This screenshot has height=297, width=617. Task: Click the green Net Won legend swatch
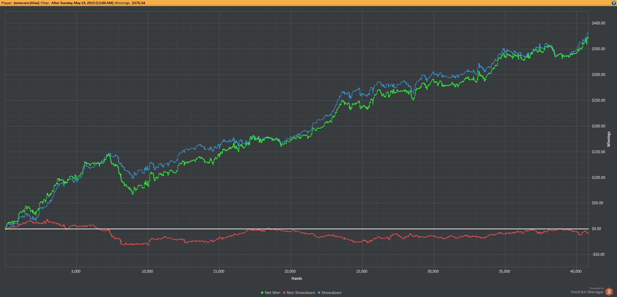pos(262,293)
